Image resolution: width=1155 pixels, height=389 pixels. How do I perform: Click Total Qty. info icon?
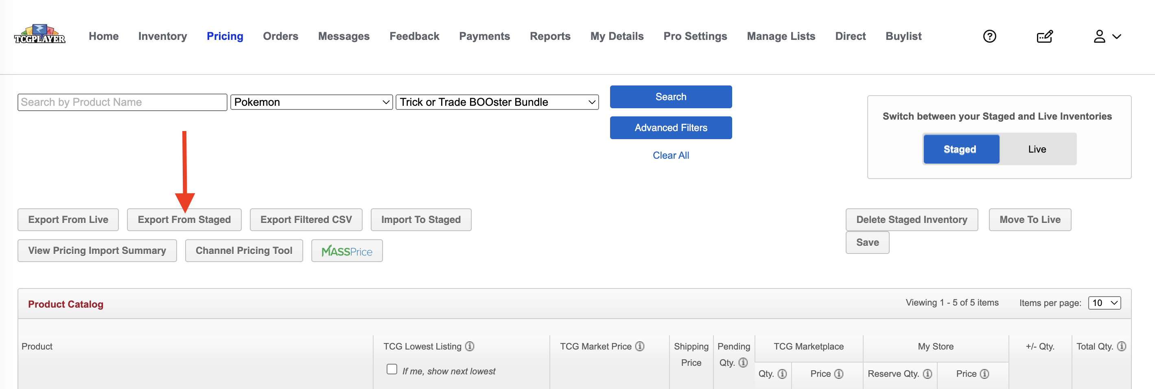[1121, 346]
